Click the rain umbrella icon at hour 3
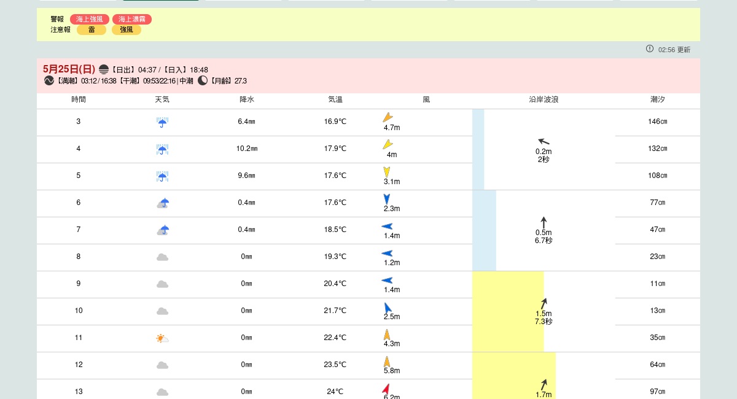Screen dimensions: 737x399 (162, 122)
